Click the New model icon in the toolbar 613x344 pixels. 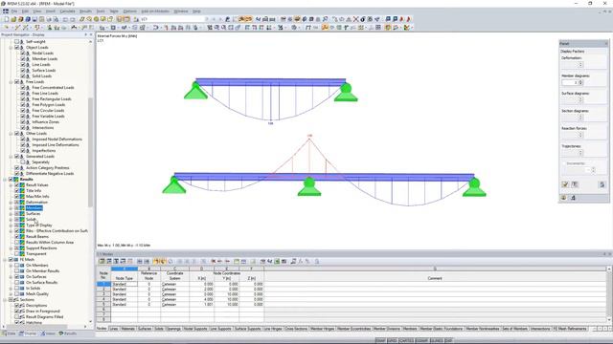(7, 19)
